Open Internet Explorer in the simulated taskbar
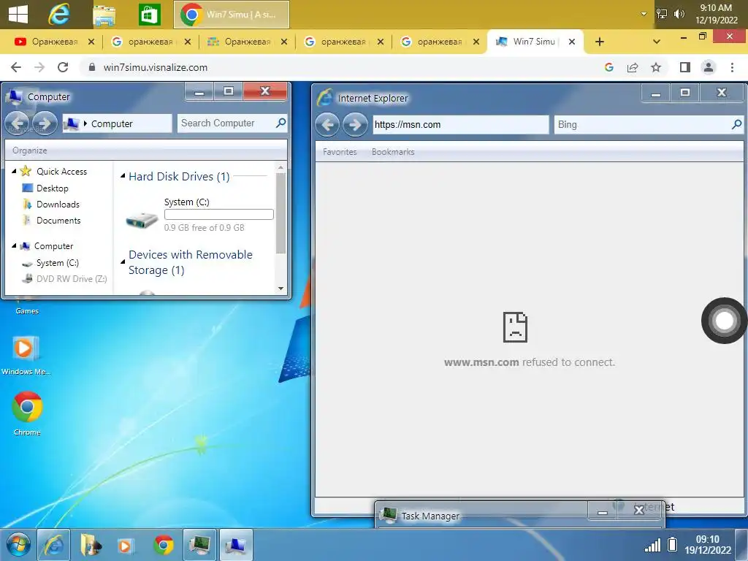The image size is (748, 561). coord(54,544)
